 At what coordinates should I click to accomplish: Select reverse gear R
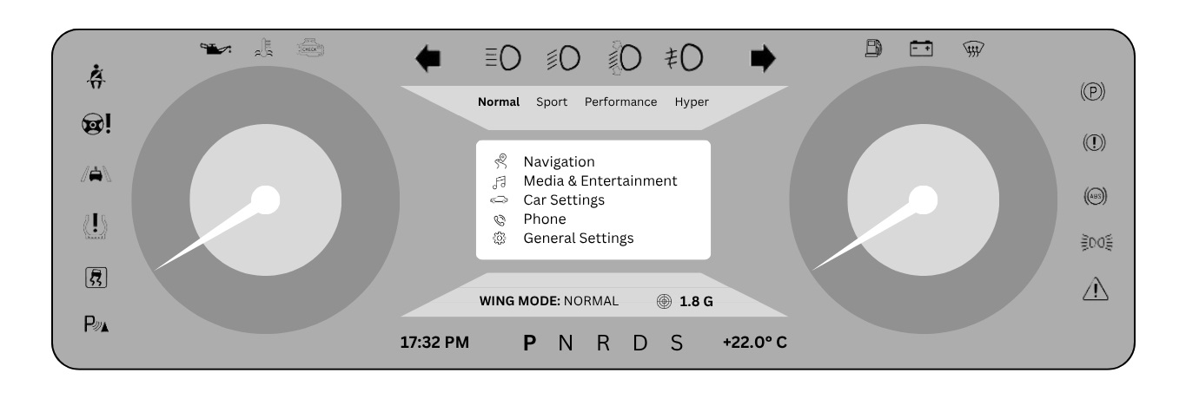point(603,343)
